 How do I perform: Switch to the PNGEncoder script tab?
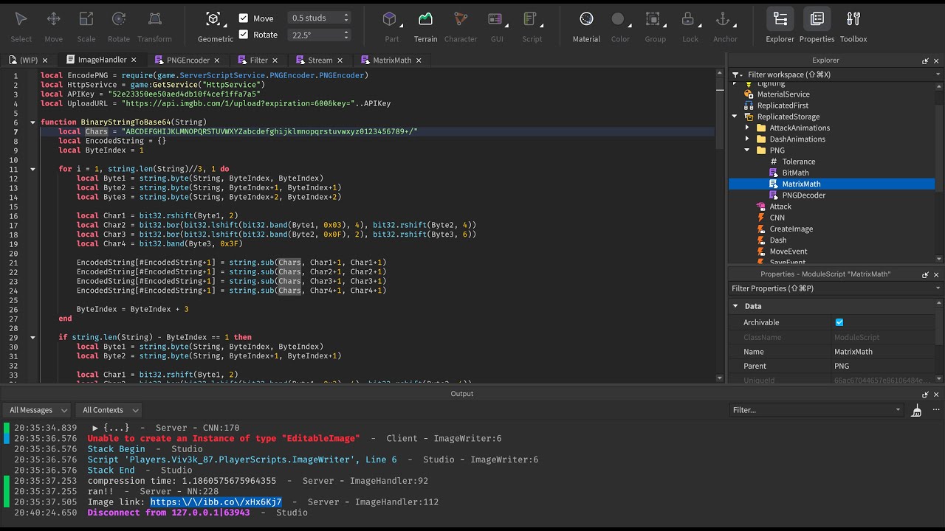pyautogui.click(x=190, y=60)
